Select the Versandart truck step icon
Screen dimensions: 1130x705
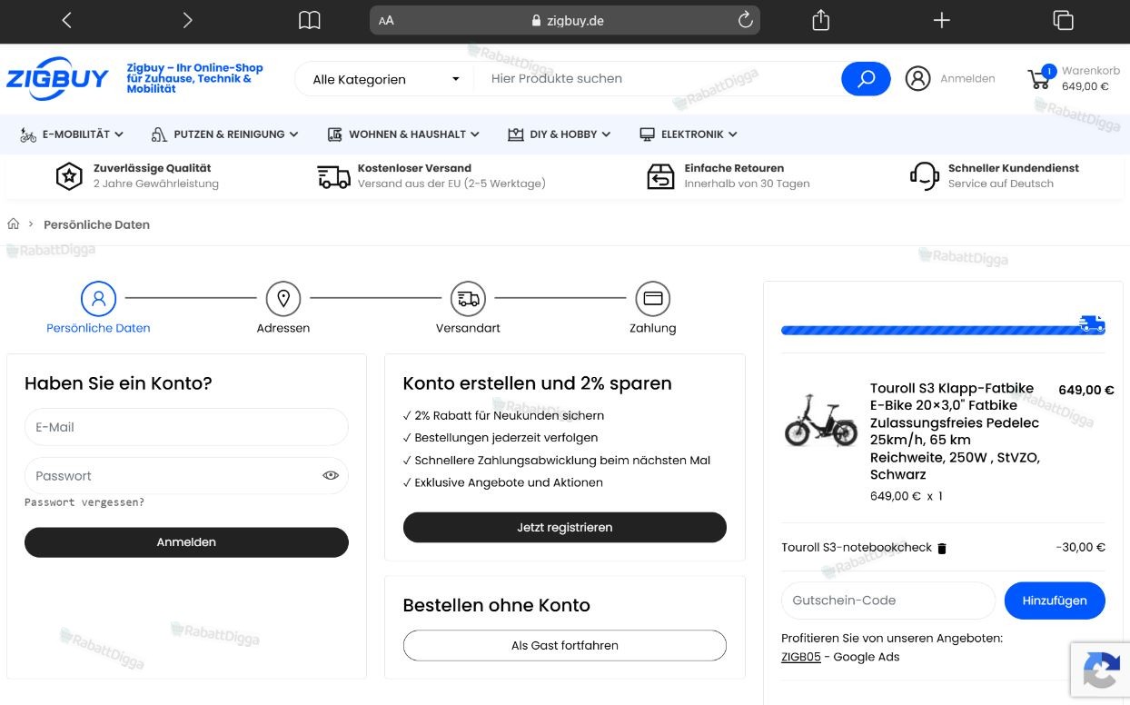point(468,298)
